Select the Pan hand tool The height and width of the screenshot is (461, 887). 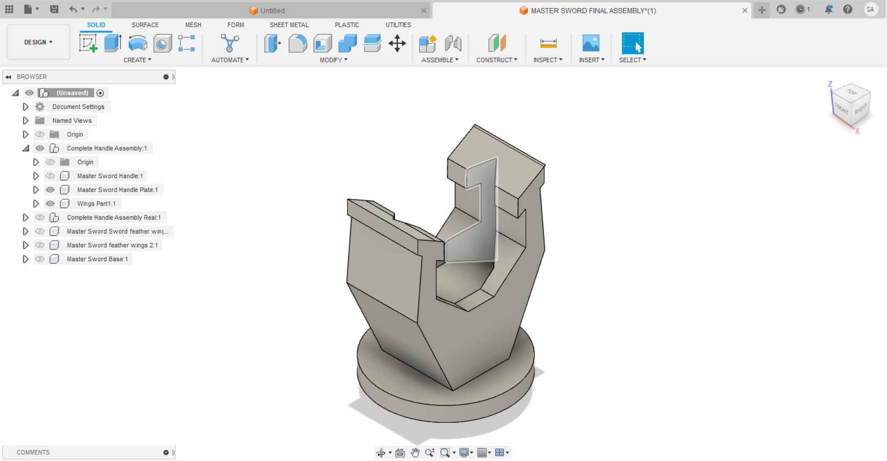pos(415,453)
